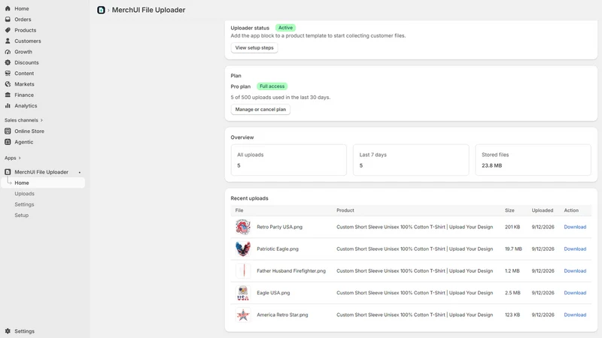Click the file name Patriotic Eagle.png
The height and width of the screenshot is (338, 602).
tap(278, 249)
